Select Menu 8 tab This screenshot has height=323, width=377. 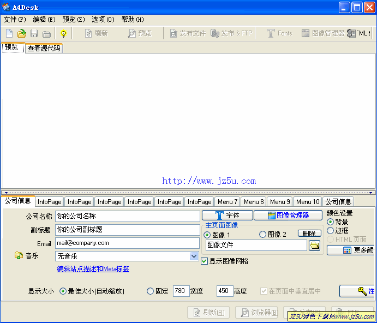tap(254, 202)
